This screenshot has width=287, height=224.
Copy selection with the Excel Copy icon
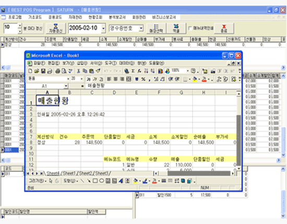(85, 71)
